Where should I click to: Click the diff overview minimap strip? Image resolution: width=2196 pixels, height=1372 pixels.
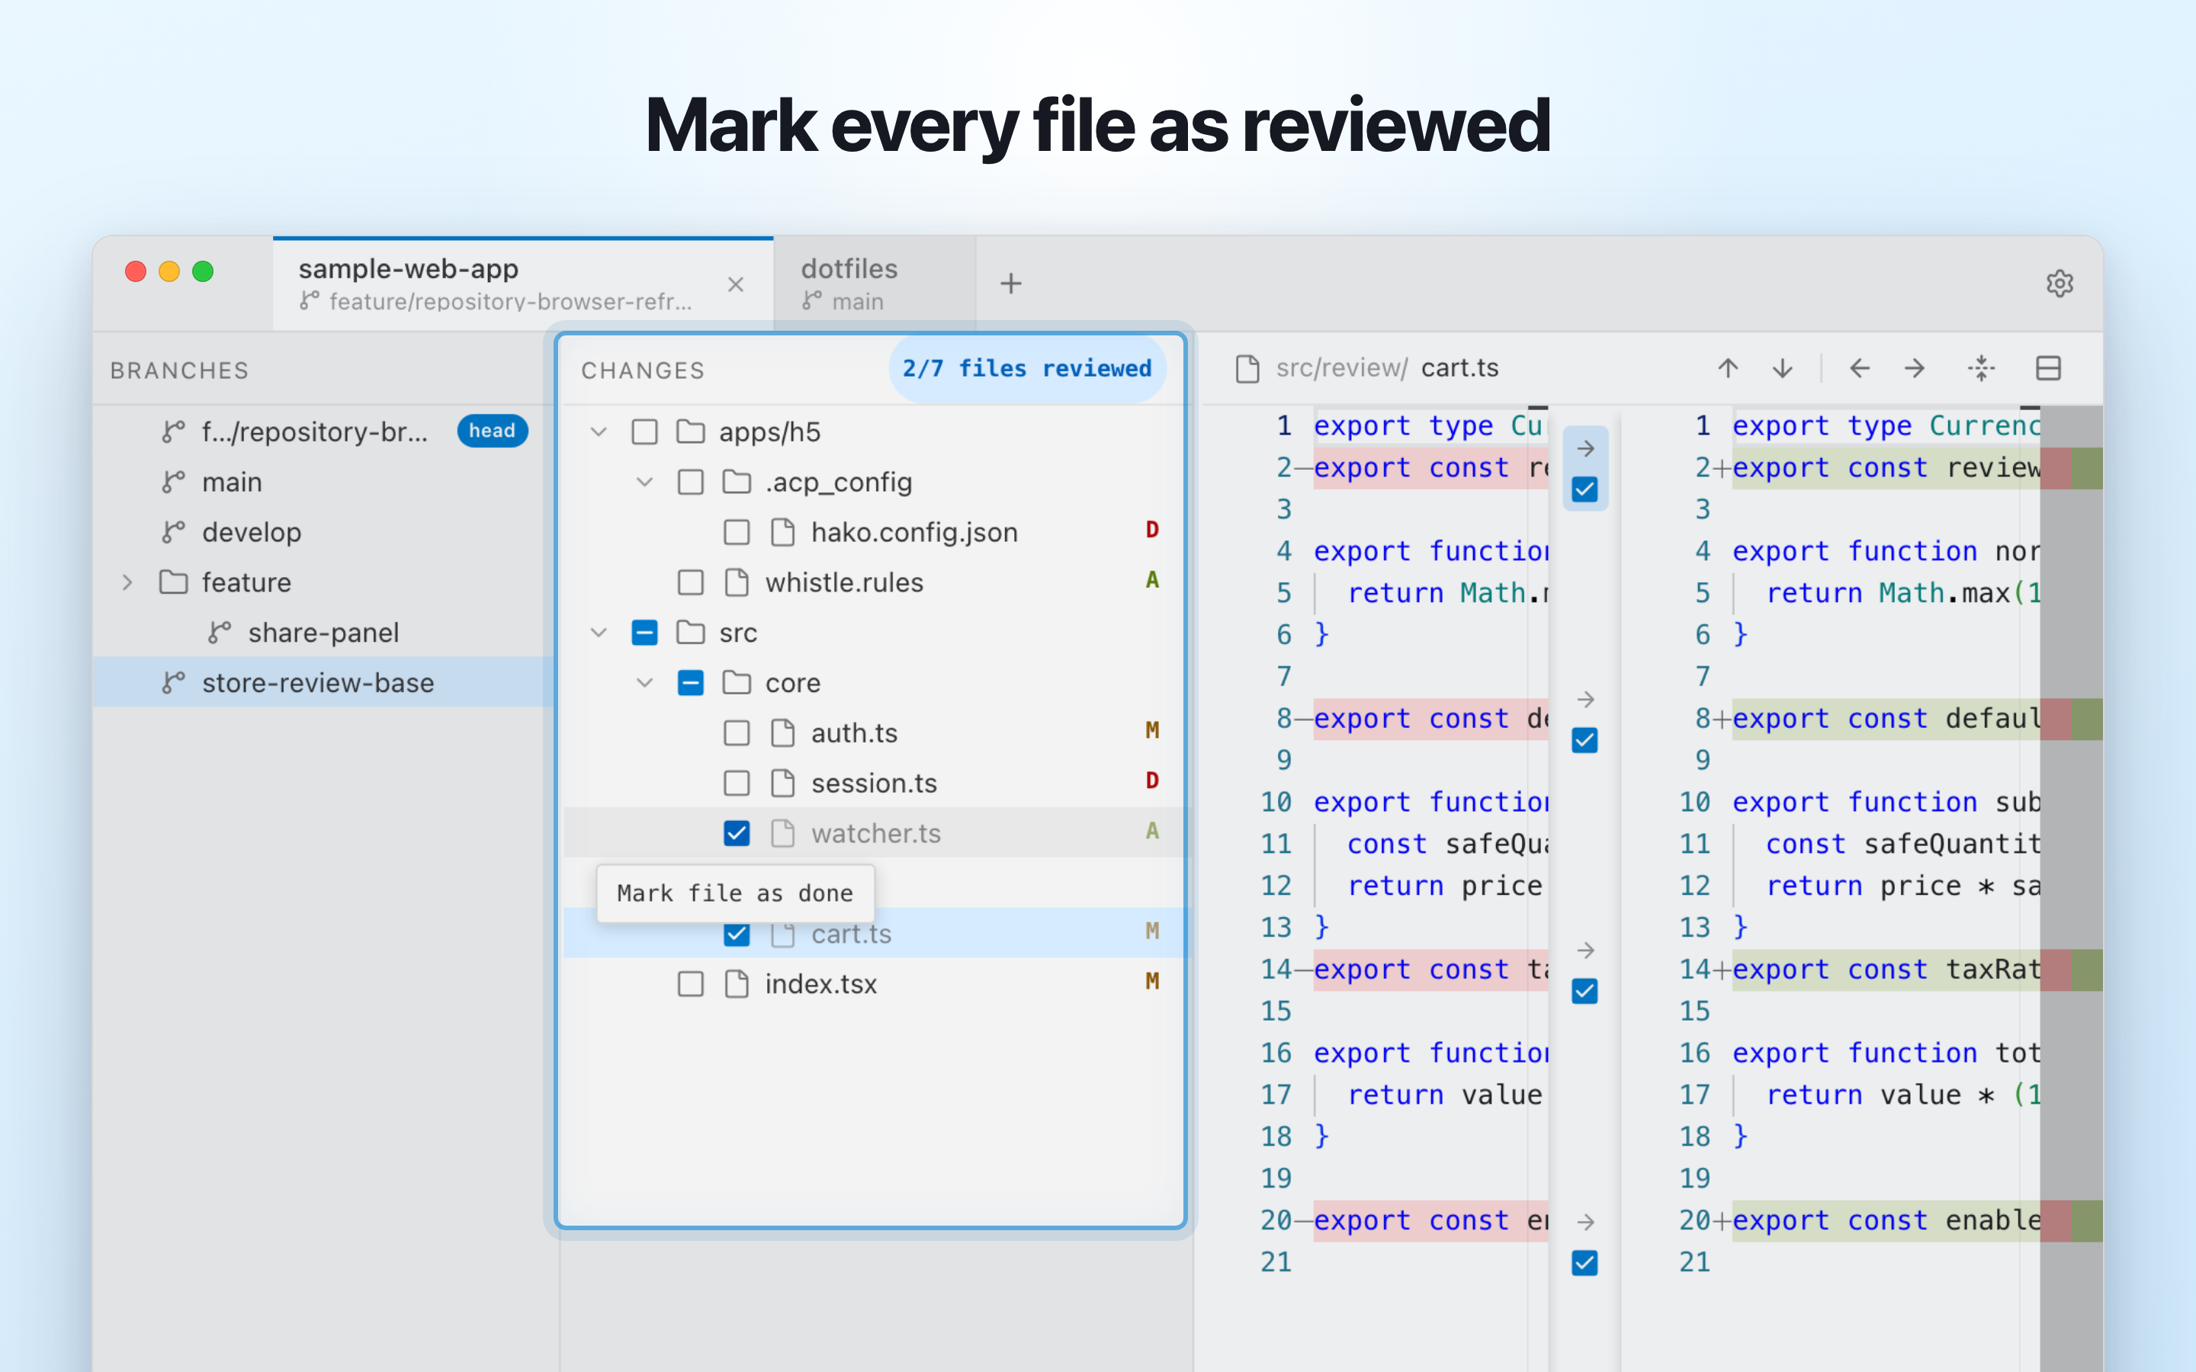pos(2071,890)
